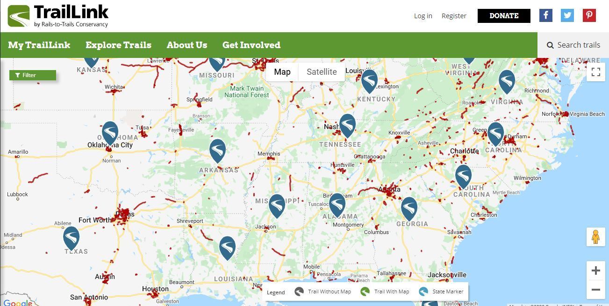609x306 pixels.
Task: Click the Columbus city label
Action: coord(376,232)
